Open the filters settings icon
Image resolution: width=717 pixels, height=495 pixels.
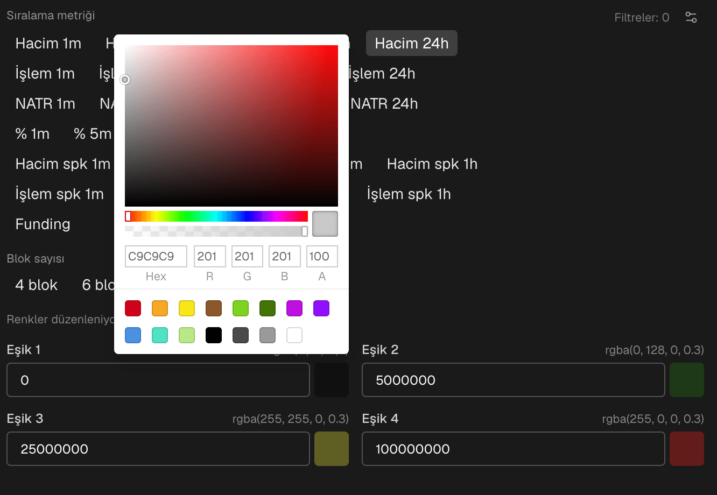click(x=691, y=17)
